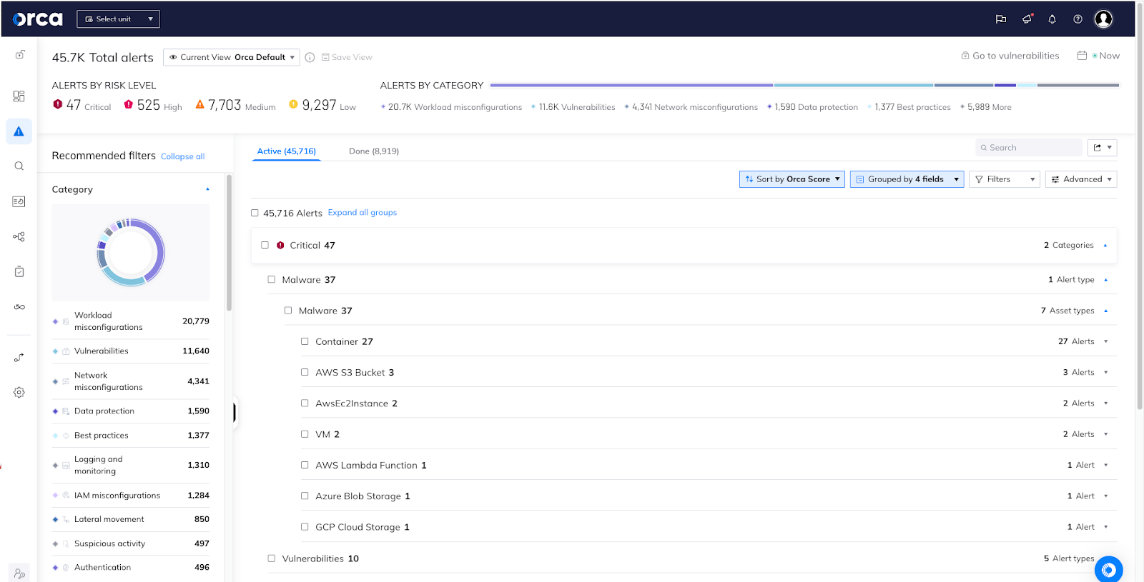Collapse the Critical 2 Categories group
Image resolution: width=1144 pixels, height=582 pixels.
tap(1105, 245)
